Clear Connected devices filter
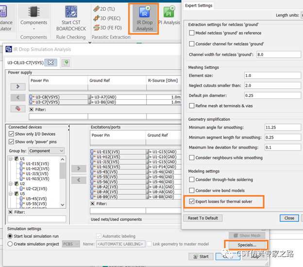303x267 pixels. tap(10, 212)
